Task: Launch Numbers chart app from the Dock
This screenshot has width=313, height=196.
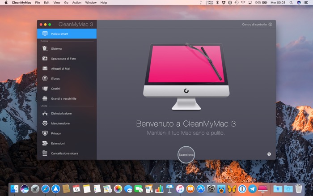Action: (159, 189)
